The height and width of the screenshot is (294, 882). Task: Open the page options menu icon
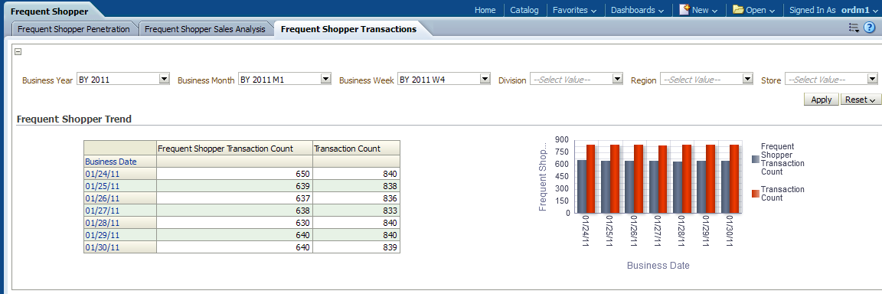pos(854,28)
